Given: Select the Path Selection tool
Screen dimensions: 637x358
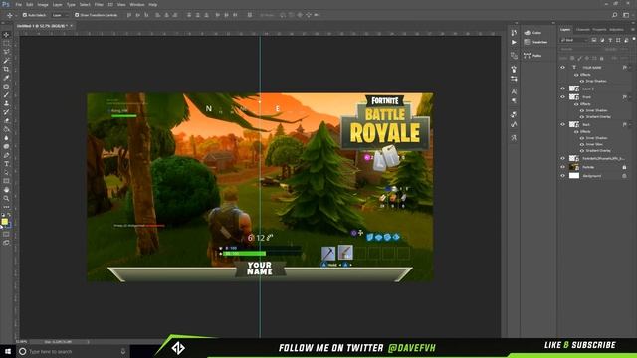Looking at the screenshot, I should click(x=6, y=172).
